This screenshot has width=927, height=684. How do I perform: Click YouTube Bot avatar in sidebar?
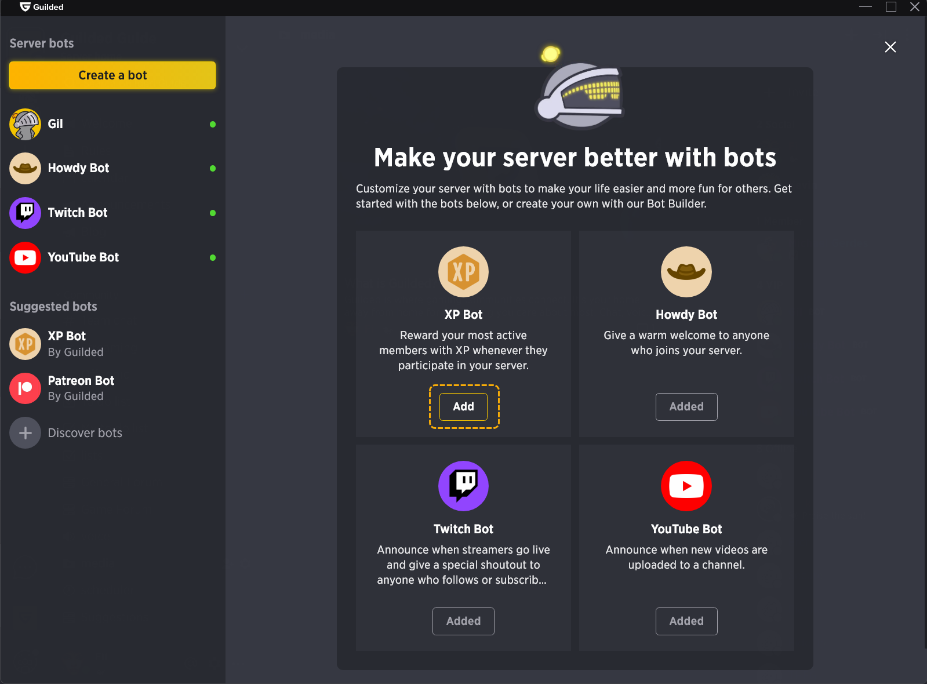25,257
